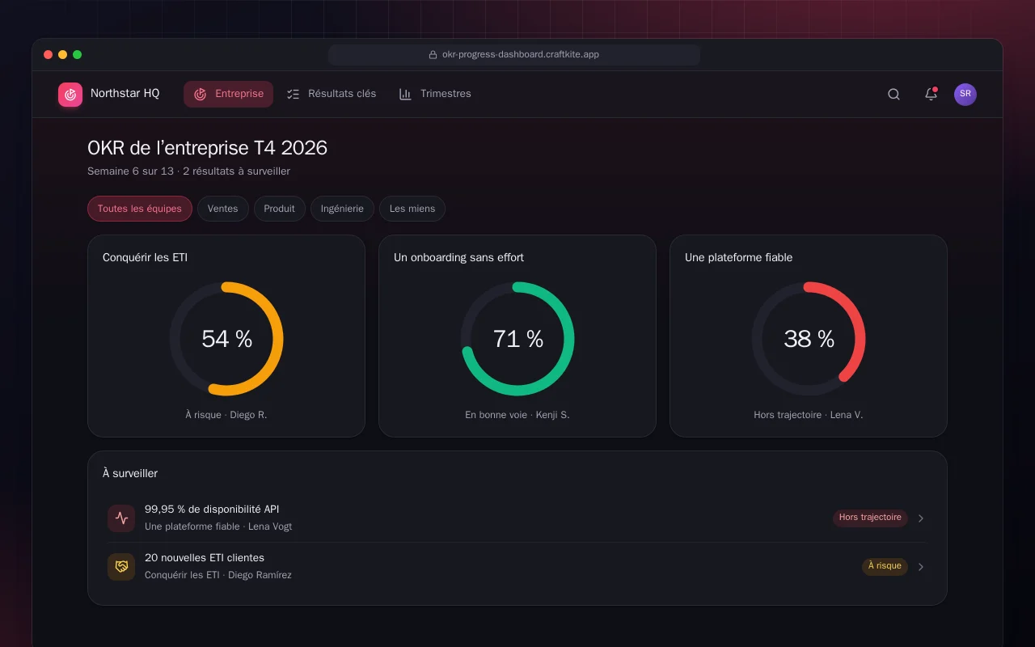Open the Trimestres tab

click(435, 94)
